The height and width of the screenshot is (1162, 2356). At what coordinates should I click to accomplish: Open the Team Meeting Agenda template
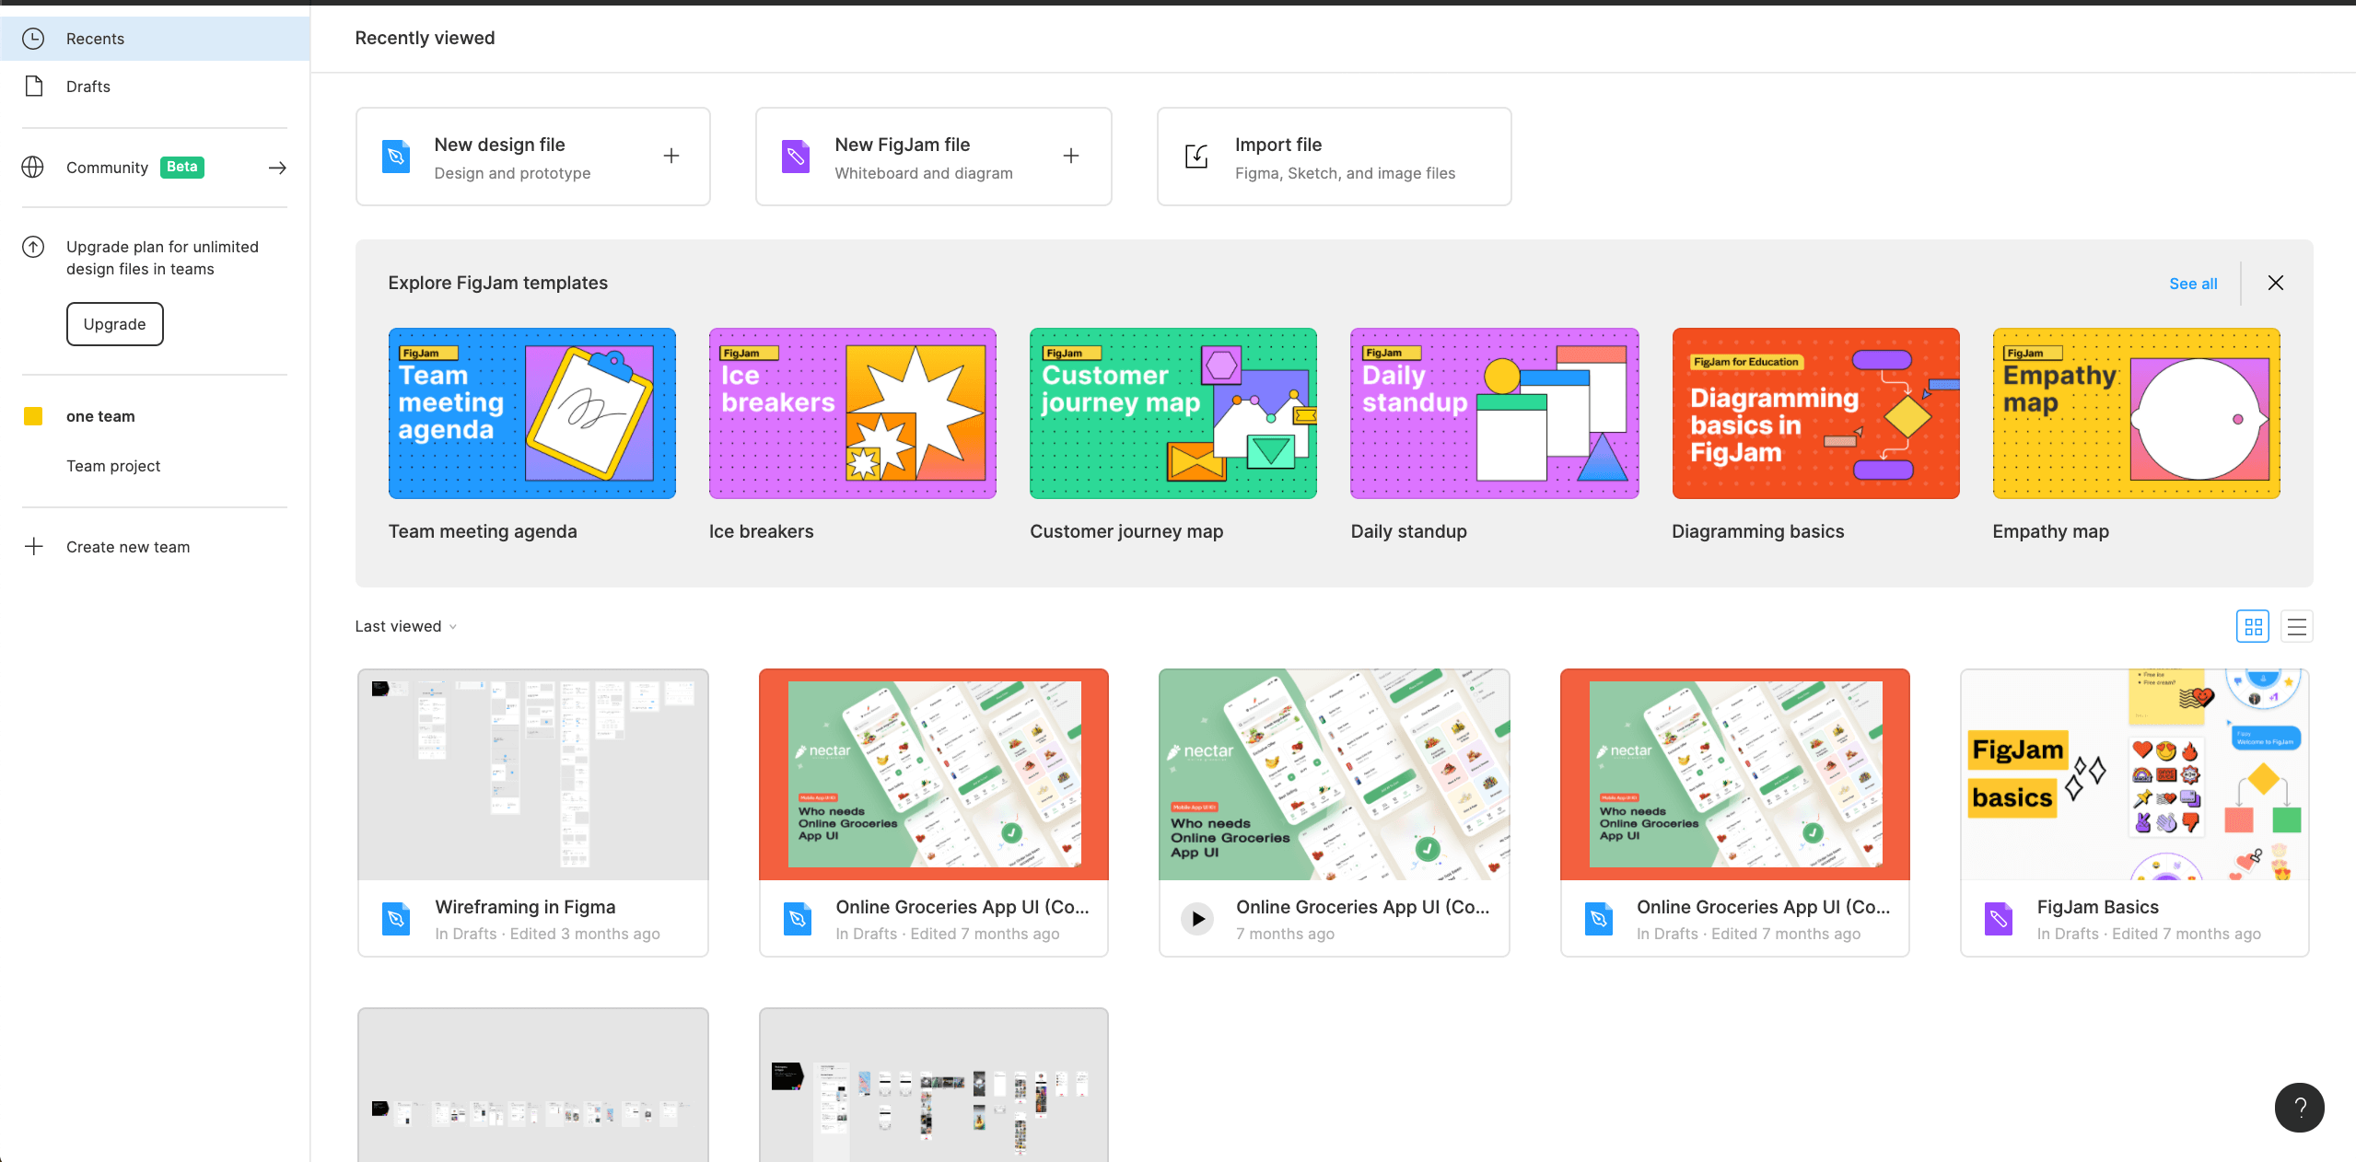click(532, 413)
